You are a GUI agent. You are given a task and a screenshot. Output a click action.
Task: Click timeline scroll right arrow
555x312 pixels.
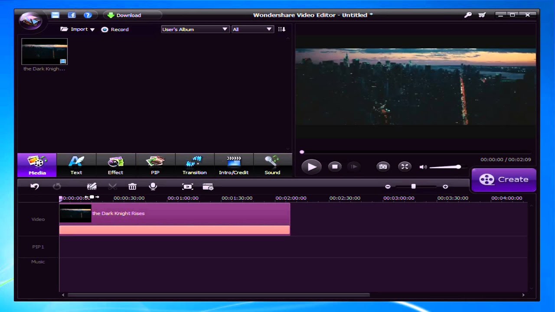pyautogui.click(x=523, y=295)
